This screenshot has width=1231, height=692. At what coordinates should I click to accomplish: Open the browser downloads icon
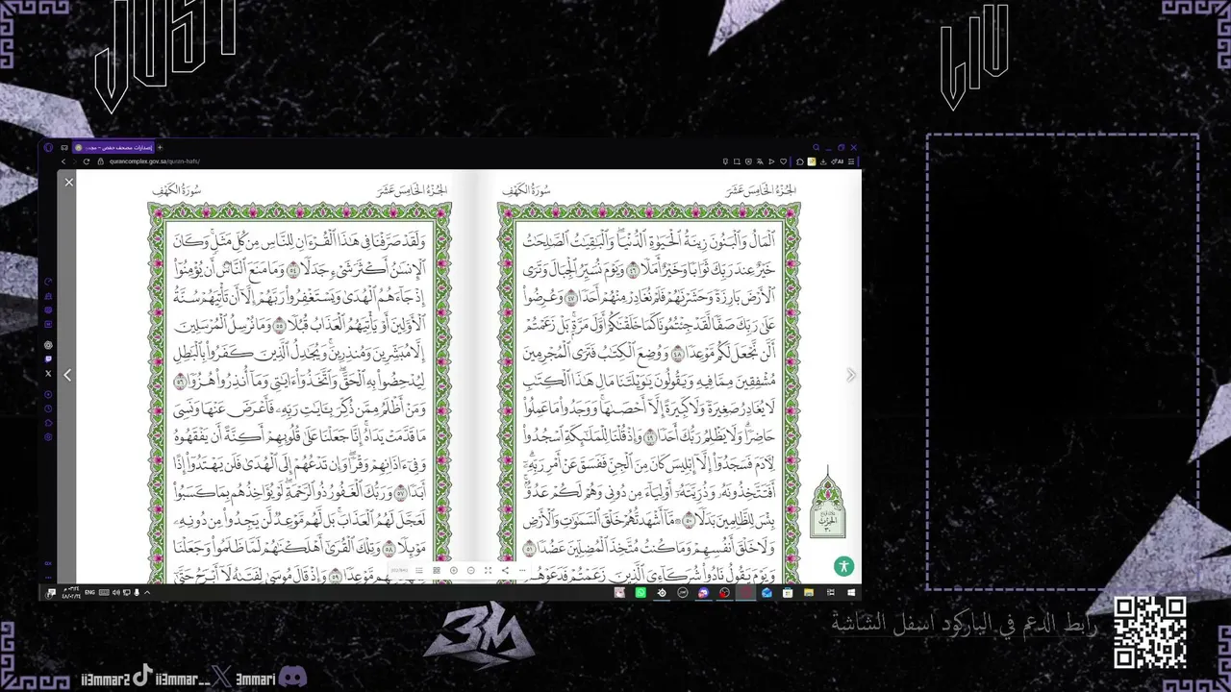822,161
